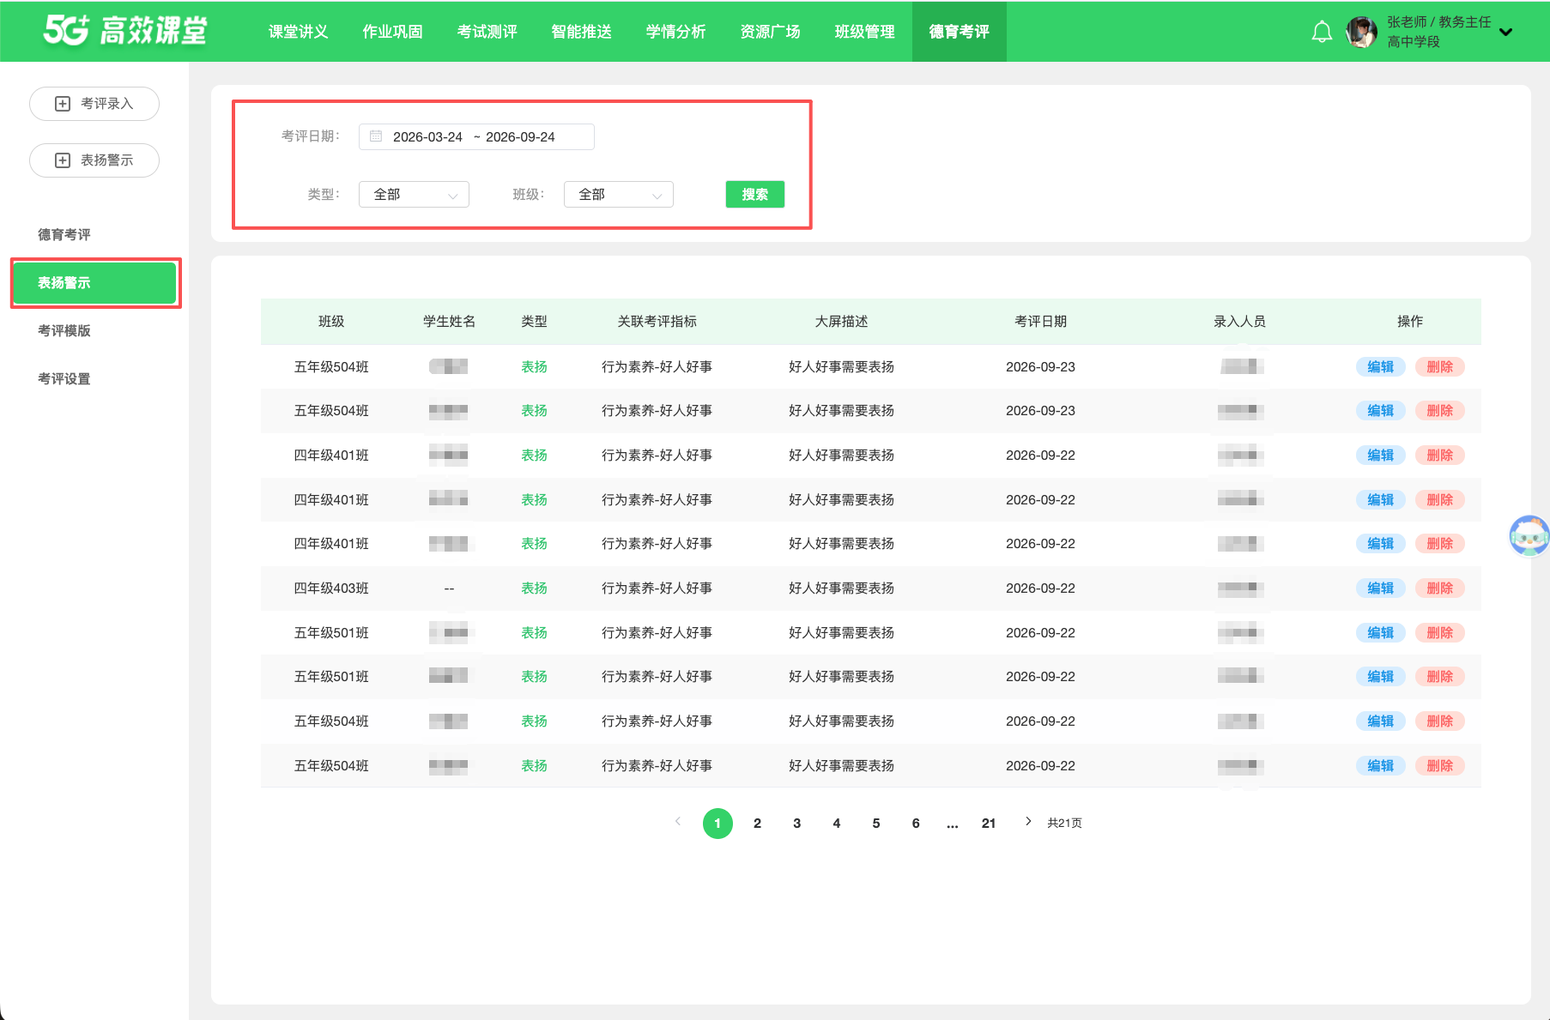The height and width of the screenshot is (1020, 1550).
Task: Click the 考评日期 date range field
Action: (x=476, y=136)
